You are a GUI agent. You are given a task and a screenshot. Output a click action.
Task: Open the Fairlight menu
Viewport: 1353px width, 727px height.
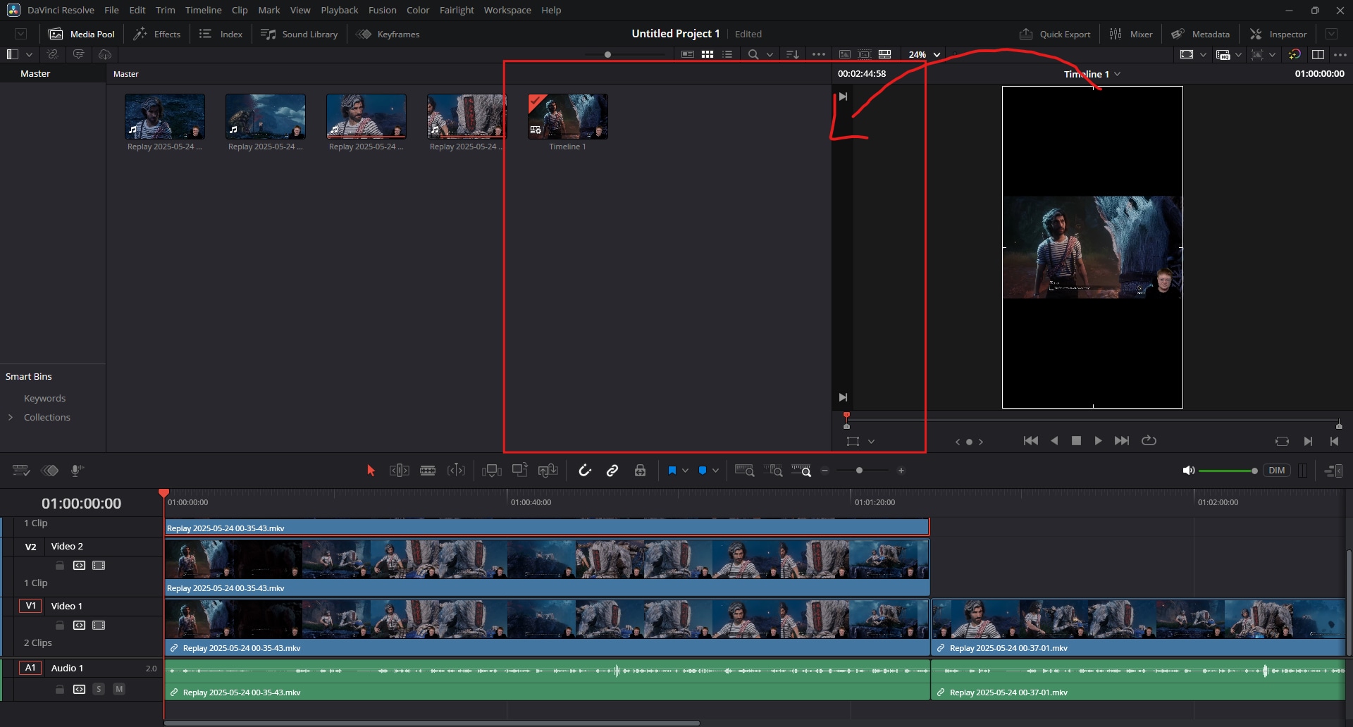click(456, 10)
